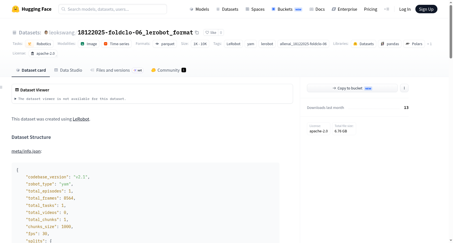Click the Total file size 6.76 GB
453x243 pixels.
point(344,129)
